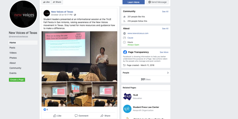Screen dimensions: 238x119
Task: Click the thumbs-up Like icon under the post
Action: click(x=55, y=116)
